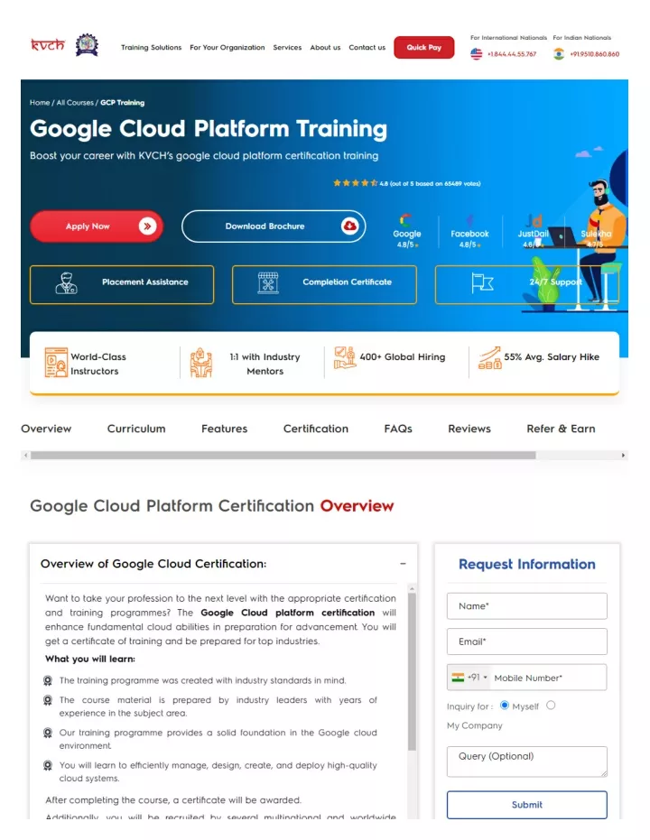Image resolution: width=650 pixels, height=840 pixels.
Task: Switch to the Certification tab
Action: tap(316, 429)
